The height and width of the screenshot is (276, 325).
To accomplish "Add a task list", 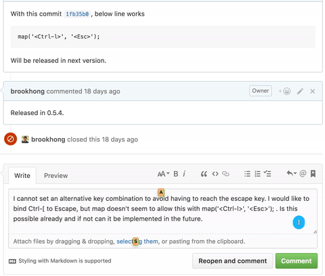I will click(267, 174).
